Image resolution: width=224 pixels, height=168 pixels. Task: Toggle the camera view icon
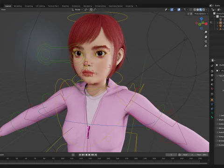(x=206, y=42)
